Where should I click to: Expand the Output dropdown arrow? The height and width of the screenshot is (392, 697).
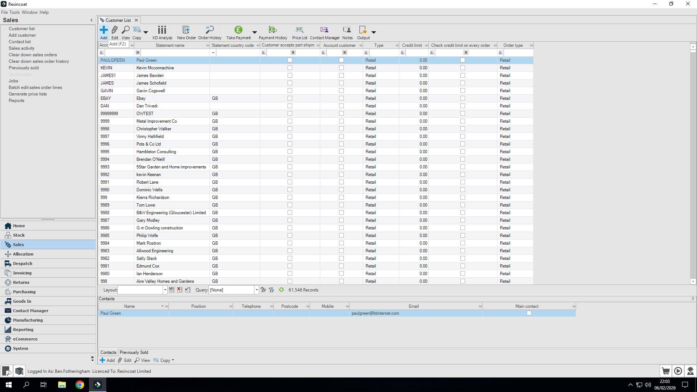[374, 32]
